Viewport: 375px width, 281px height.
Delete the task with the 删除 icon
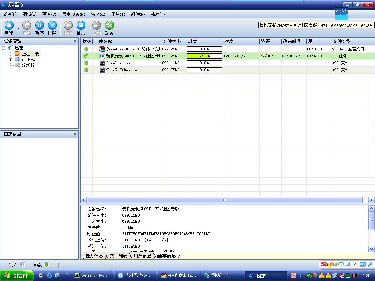[x=52, y=25]
